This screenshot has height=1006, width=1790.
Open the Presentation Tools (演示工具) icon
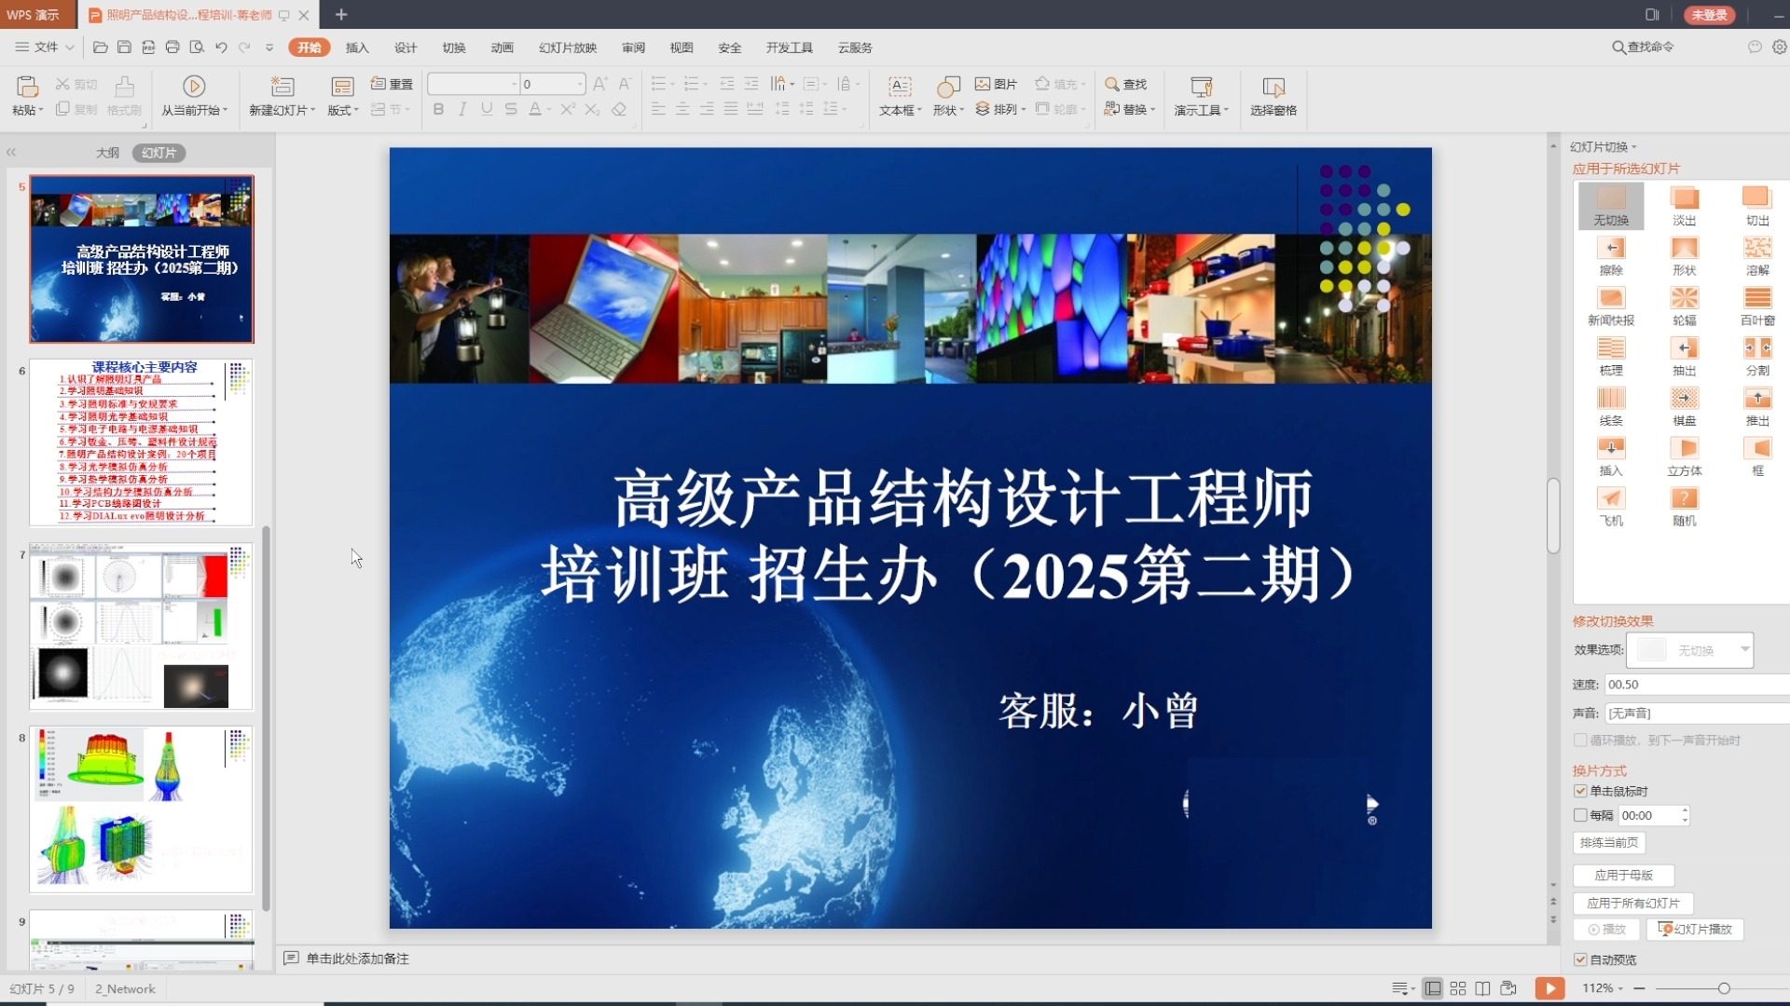point(1202,88)
